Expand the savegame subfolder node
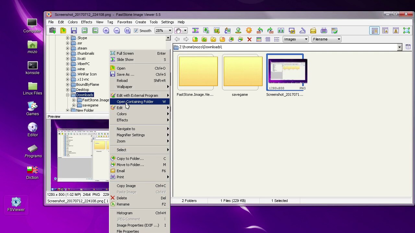This screenshot has width=415, height=233. (x=74, y=105)
